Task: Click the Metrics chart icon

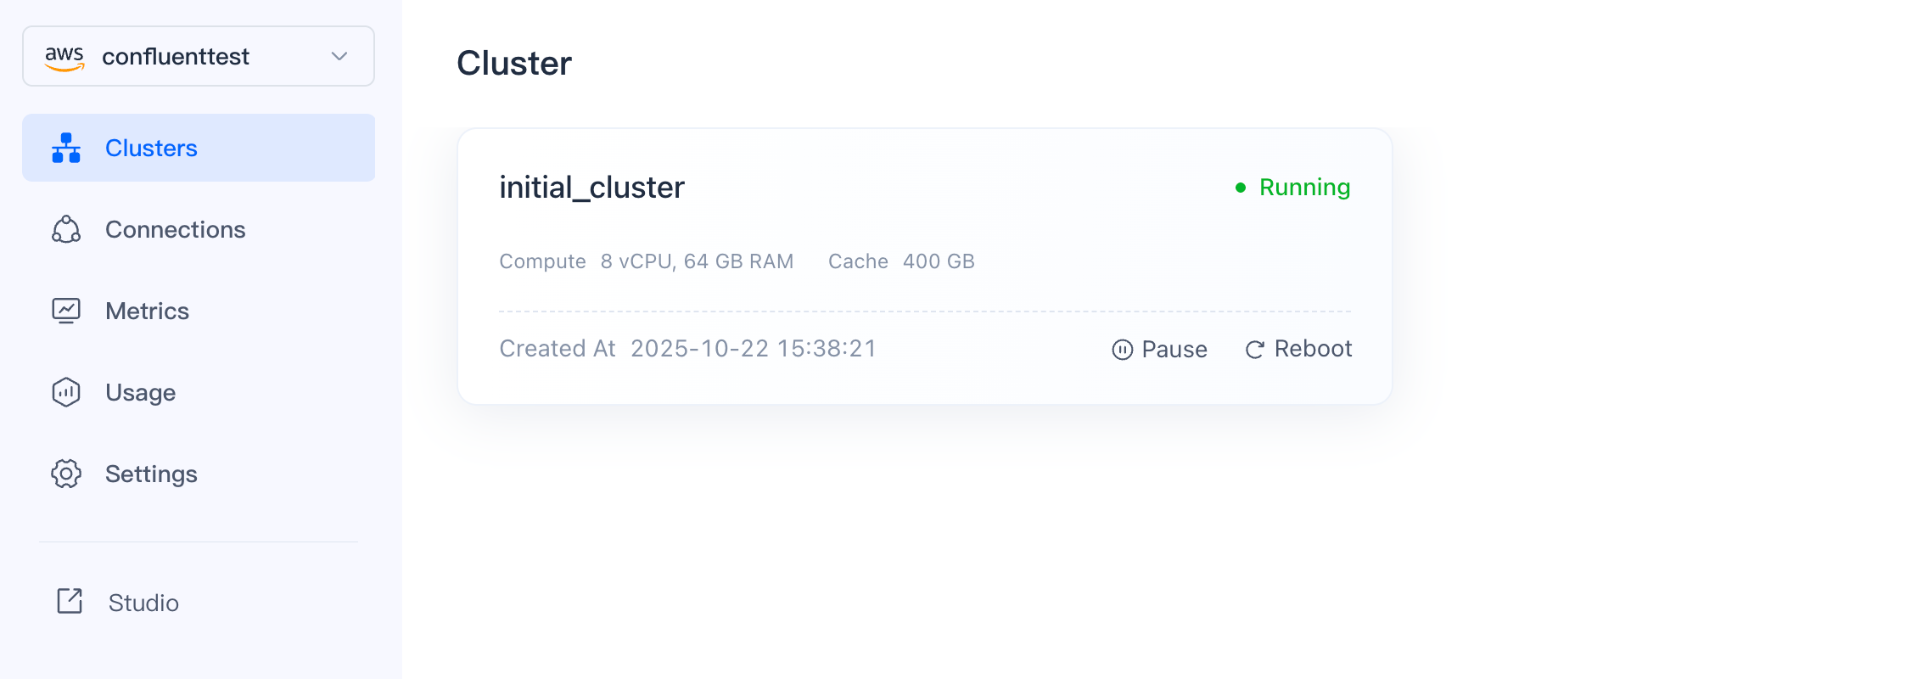Action: click(66, 311)
